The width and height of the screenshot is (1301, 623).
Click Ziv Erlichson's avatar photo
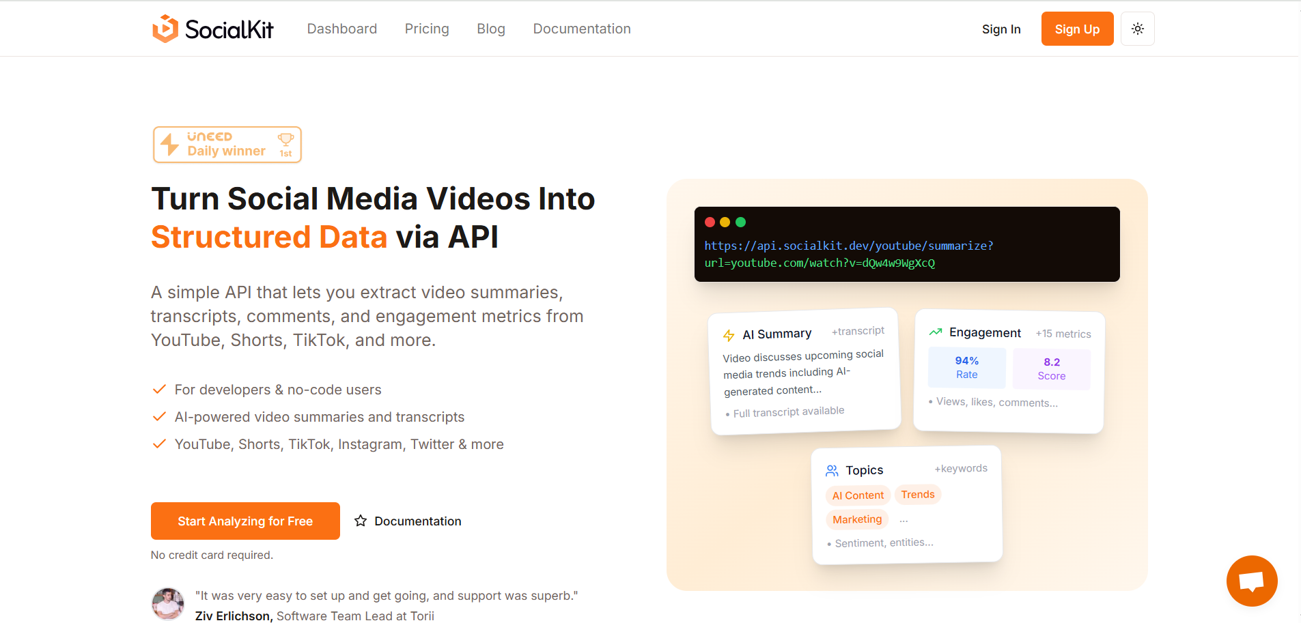167,604
